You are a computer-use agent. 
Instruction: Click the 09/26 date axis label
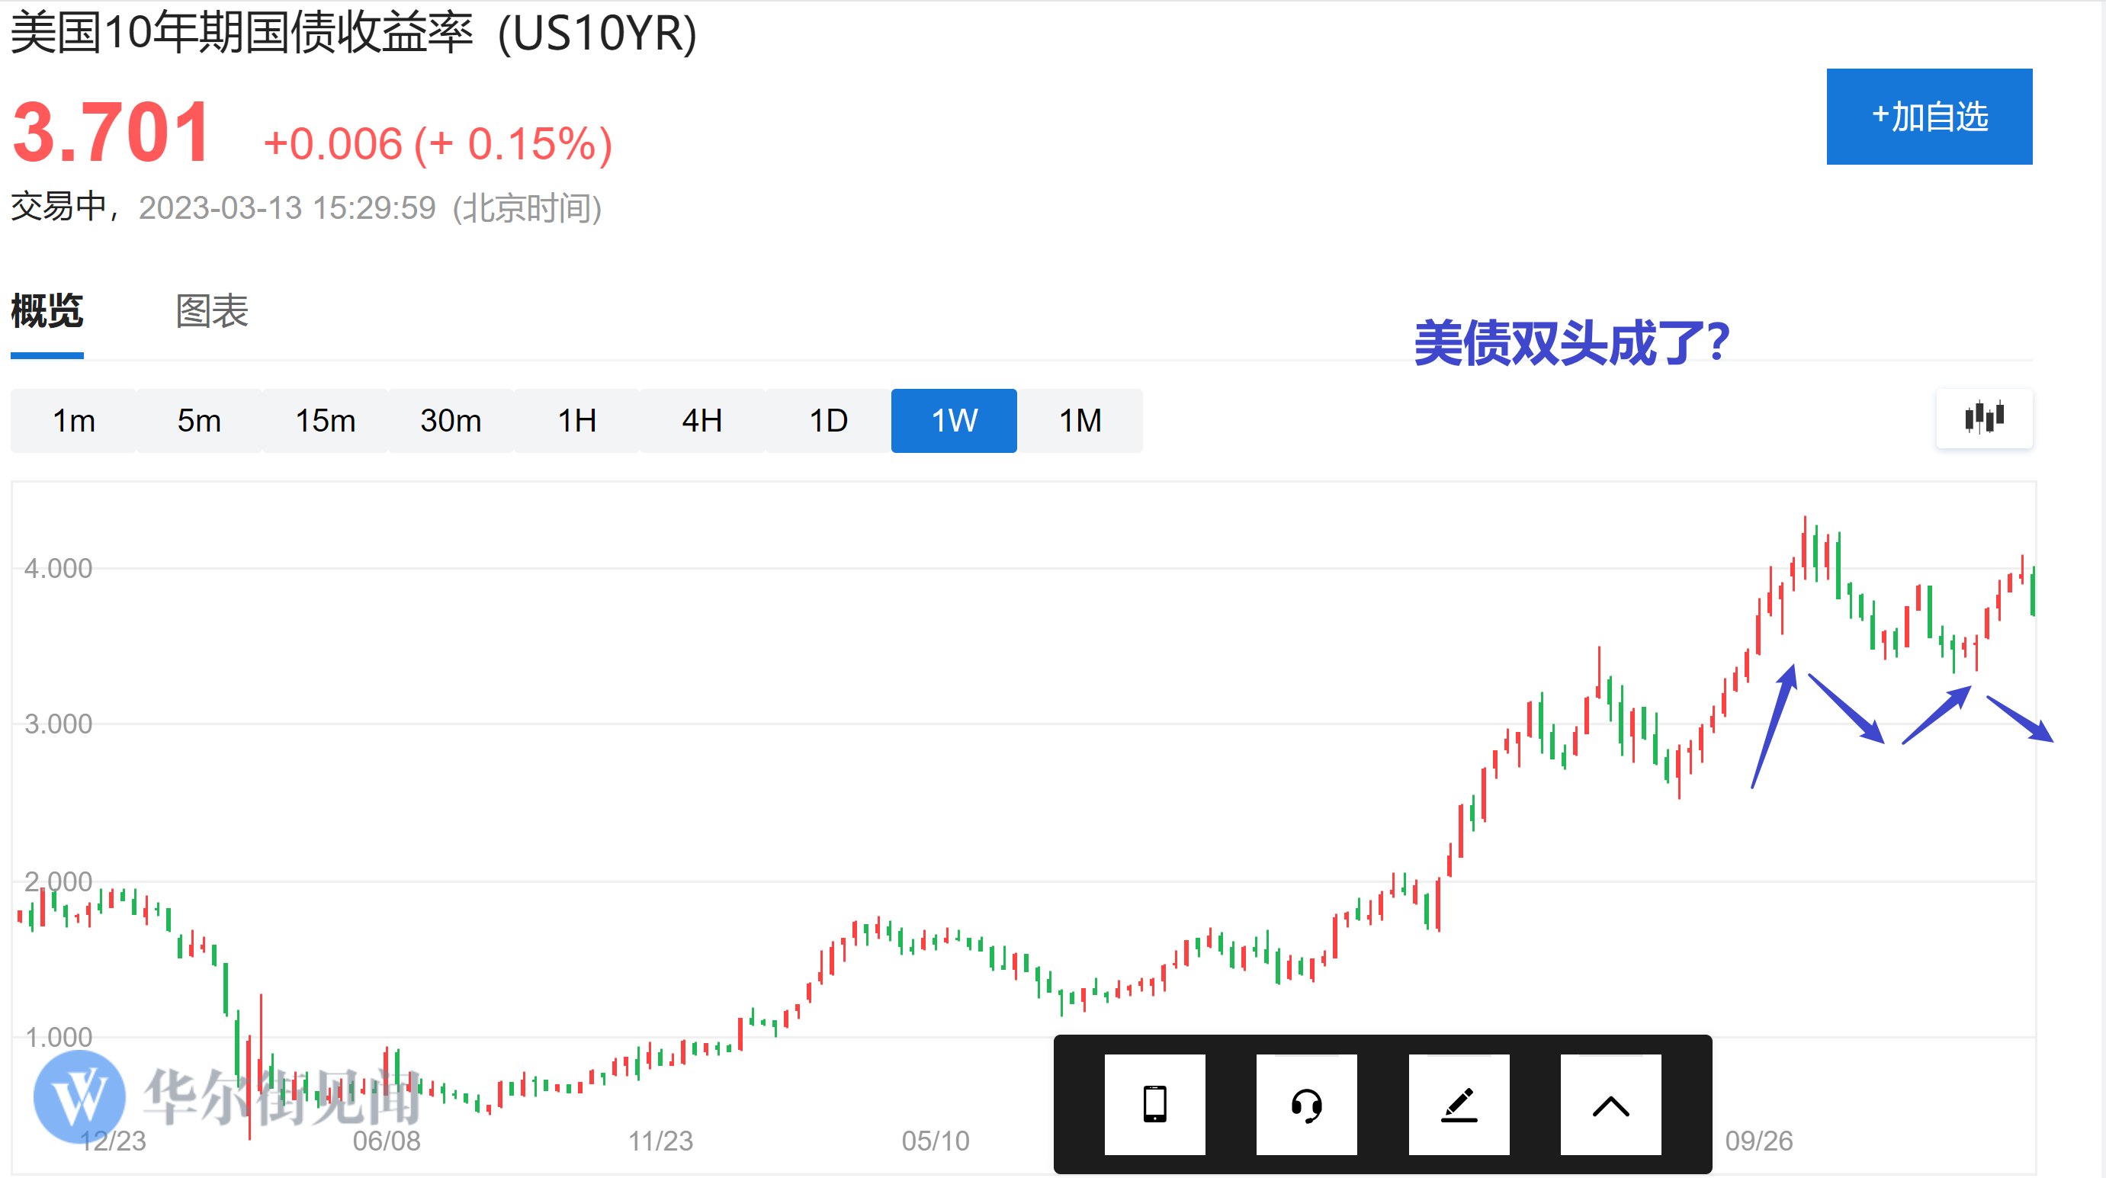1758,1140
